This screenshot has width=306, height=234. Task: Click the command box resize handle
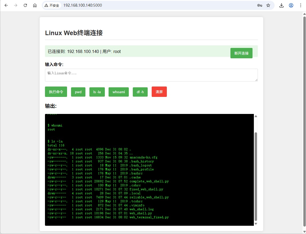coord(256,80)
